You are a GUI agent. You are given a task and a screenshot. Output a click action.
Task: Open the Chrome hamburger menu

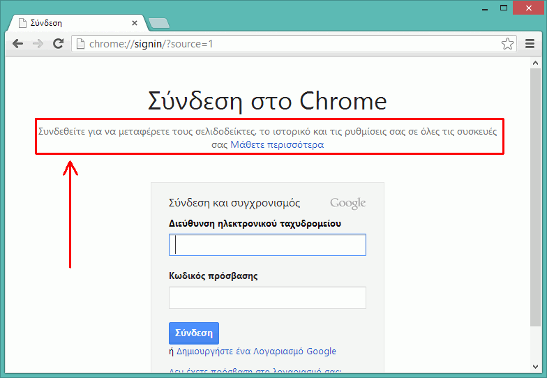tap(530, 43)
